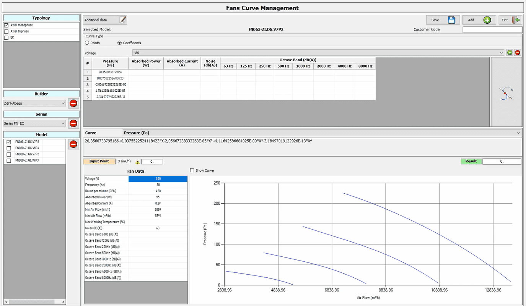
Task: Enable the Show Curve option
Action: point(192,170)
